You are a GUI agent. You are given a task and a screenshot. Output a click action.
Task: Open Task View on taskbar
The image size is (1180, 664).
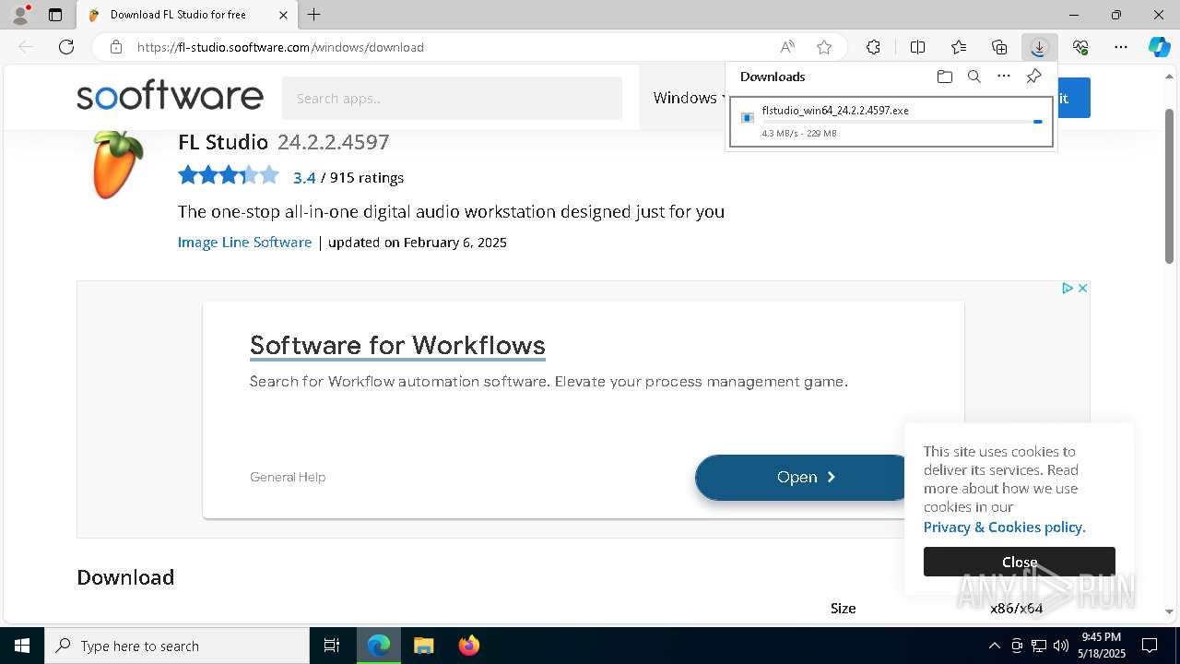coord(332,646)
